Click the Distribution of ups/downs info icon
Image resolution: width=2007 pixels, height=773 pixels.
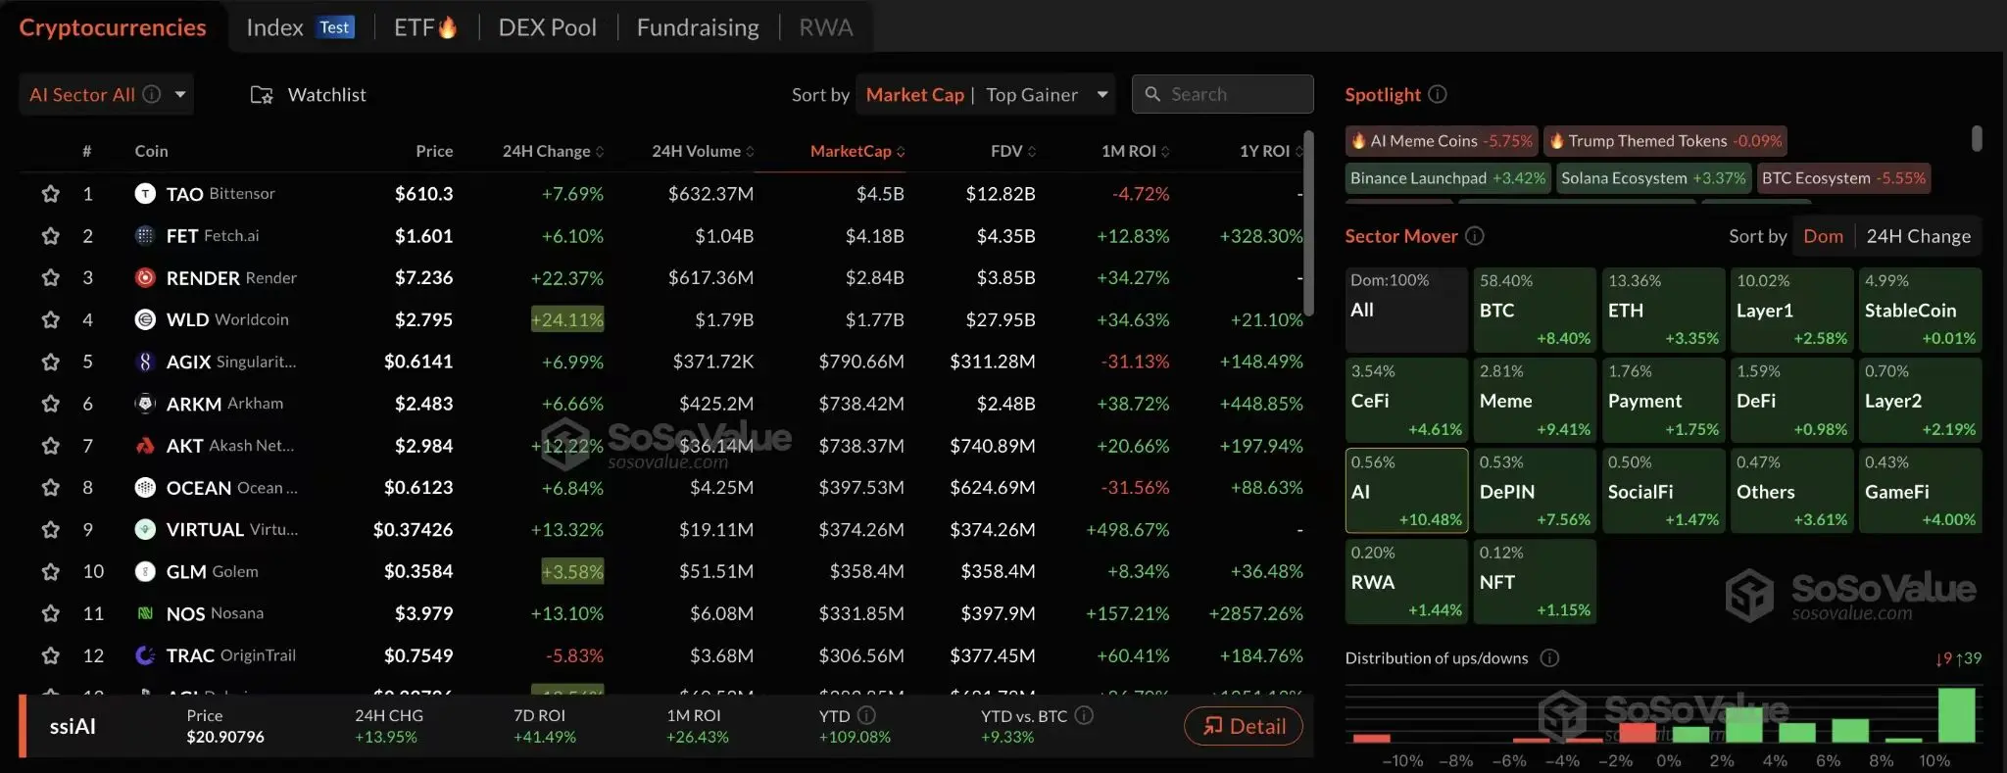coord(1549,658)
